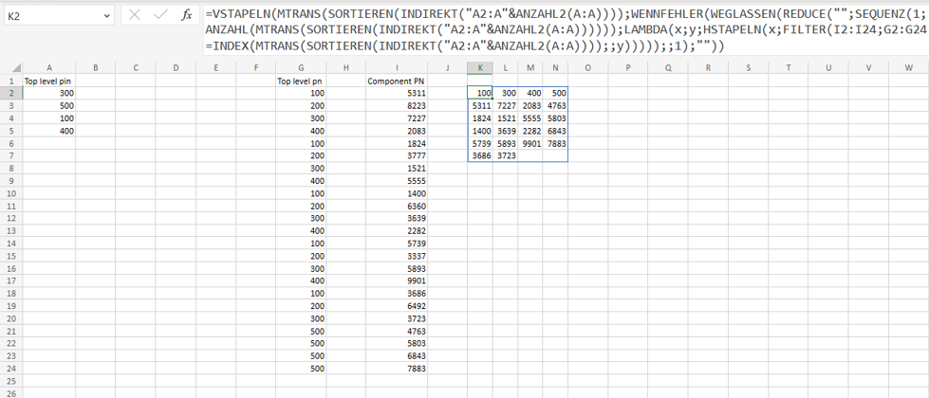Click inside the formula bar text
The height and width of the screenshot is (398, 929).
(x=566, y=29)
